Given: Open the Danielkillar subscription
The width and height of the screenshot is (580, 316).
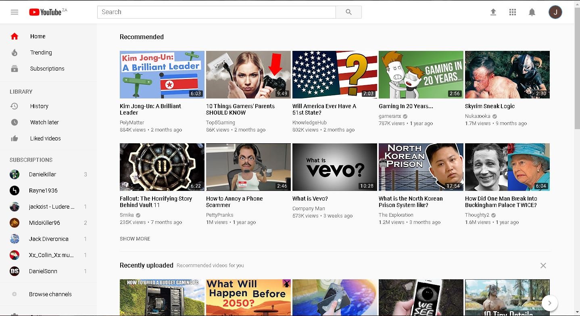Looking at the screenshot, I should tap(48, 174).
